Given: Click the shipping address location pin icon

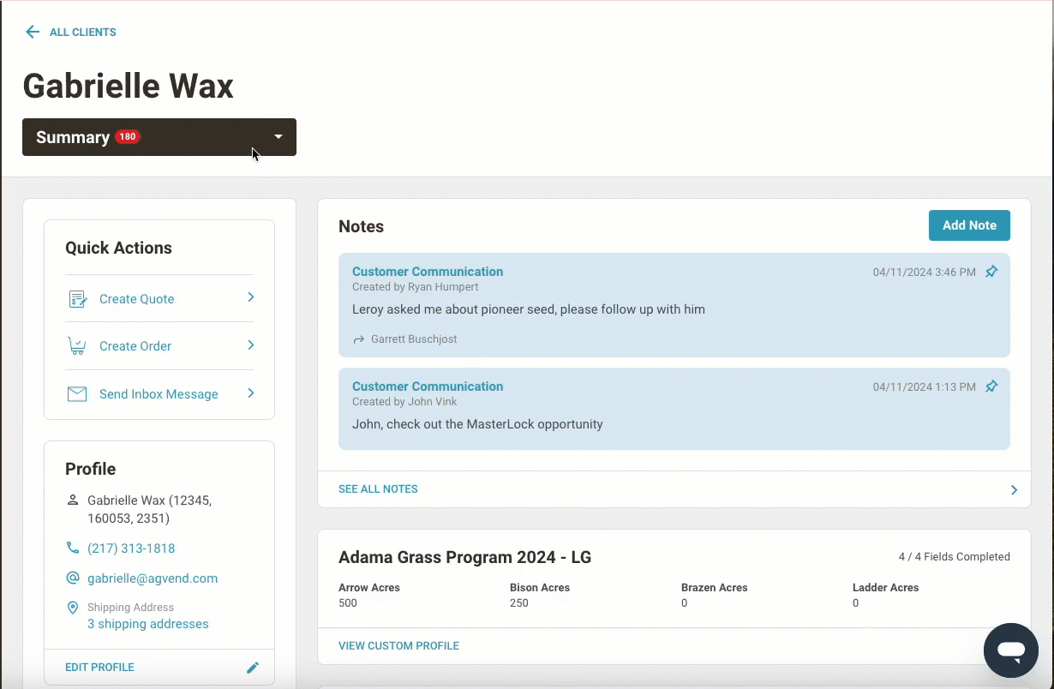Looking at the screenshot, I should point(73,608).
